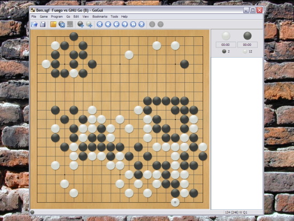Open the Program menu

pos(57,17)
